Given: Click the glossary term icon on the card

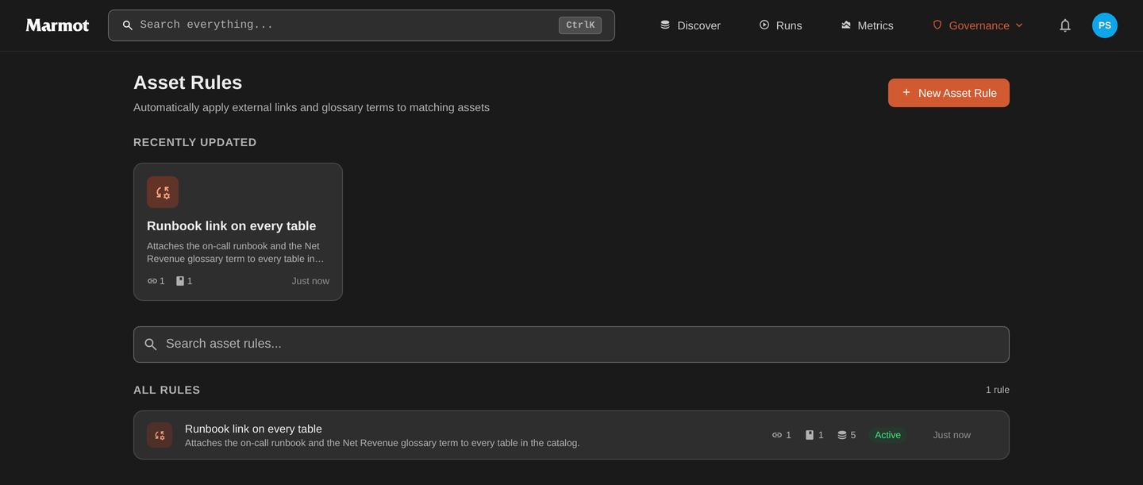Looking at the screenshot, I should point(180,281).
